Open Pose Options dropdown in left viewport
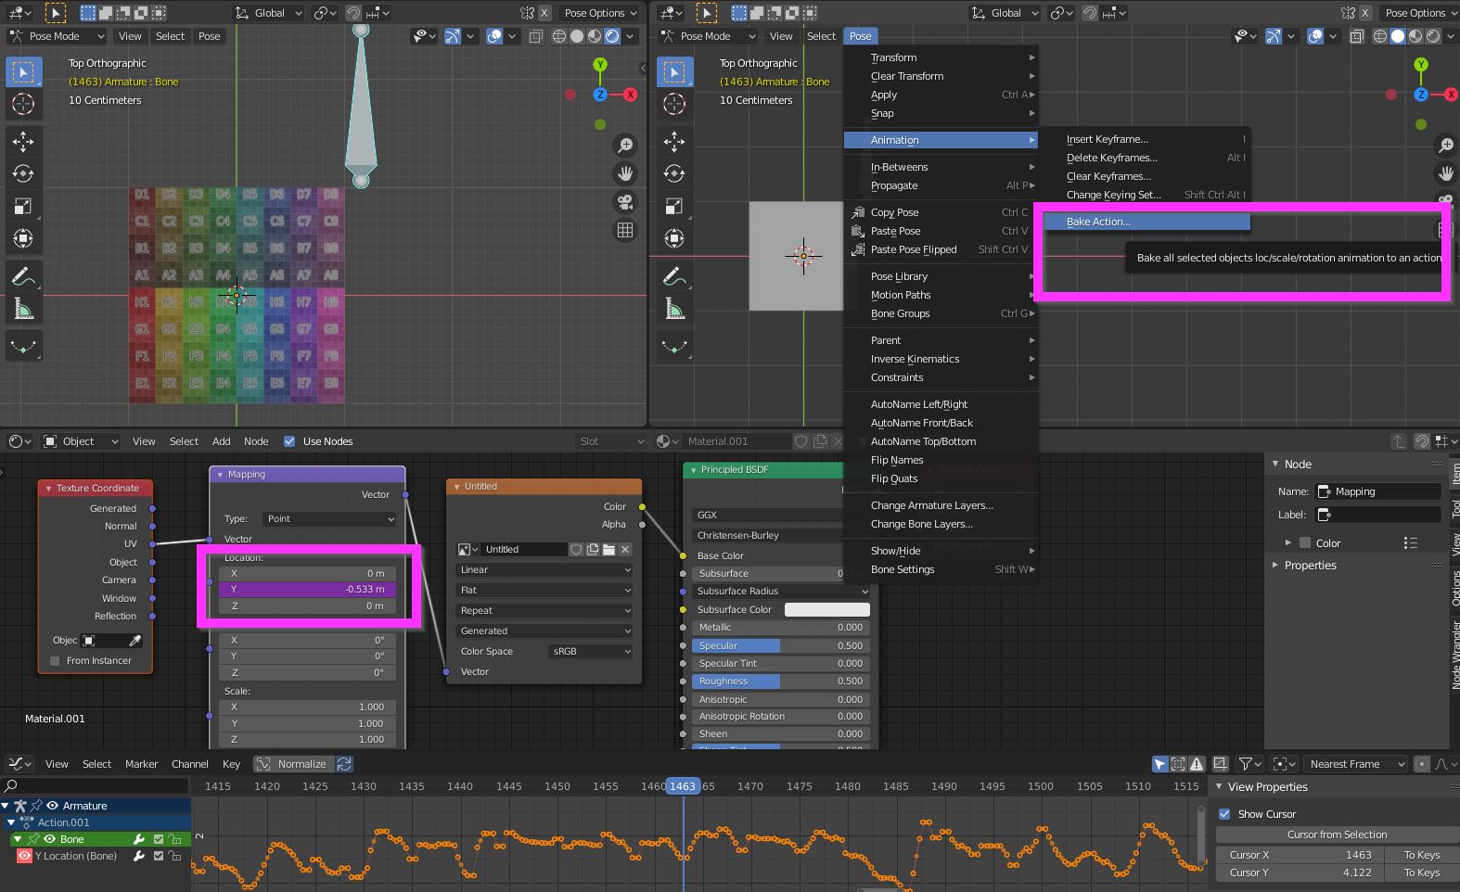Screen dimensions: 1460x892 601,13
